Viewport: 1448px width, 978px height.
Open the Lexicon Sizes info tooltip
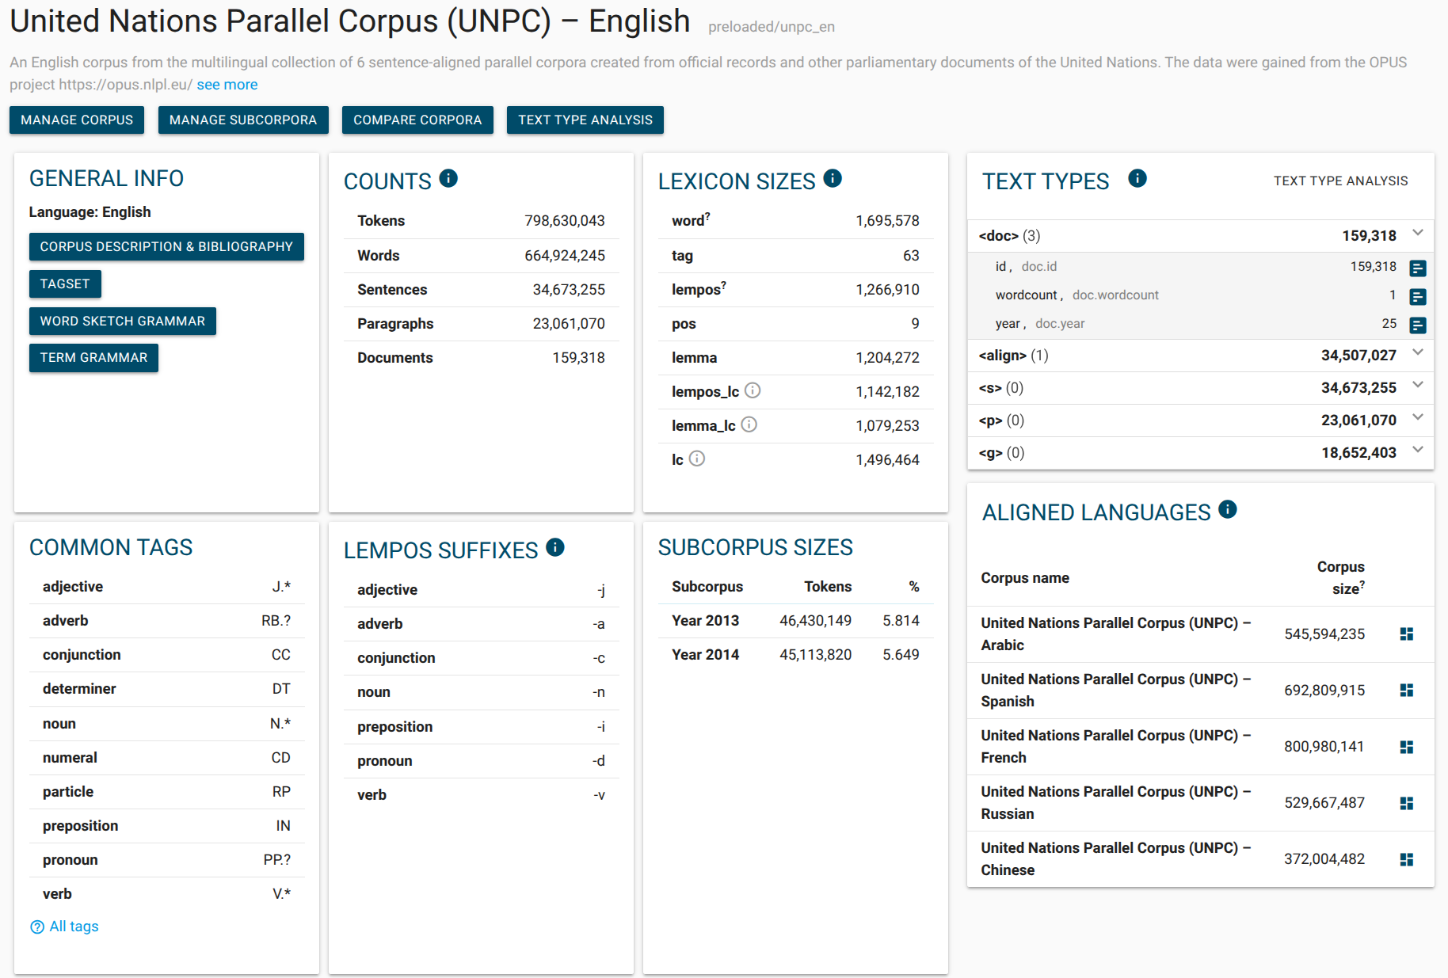point(833,178)
